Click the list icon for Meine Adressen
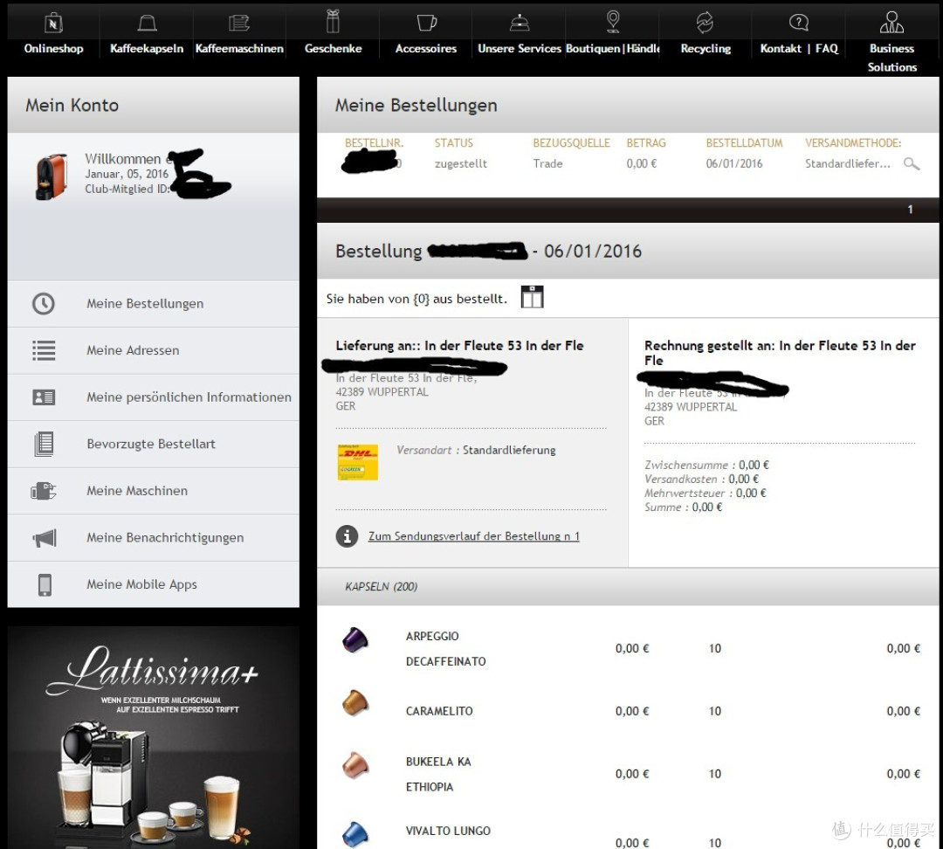Screen dimensions: 943x849 [x=44, y=350]
